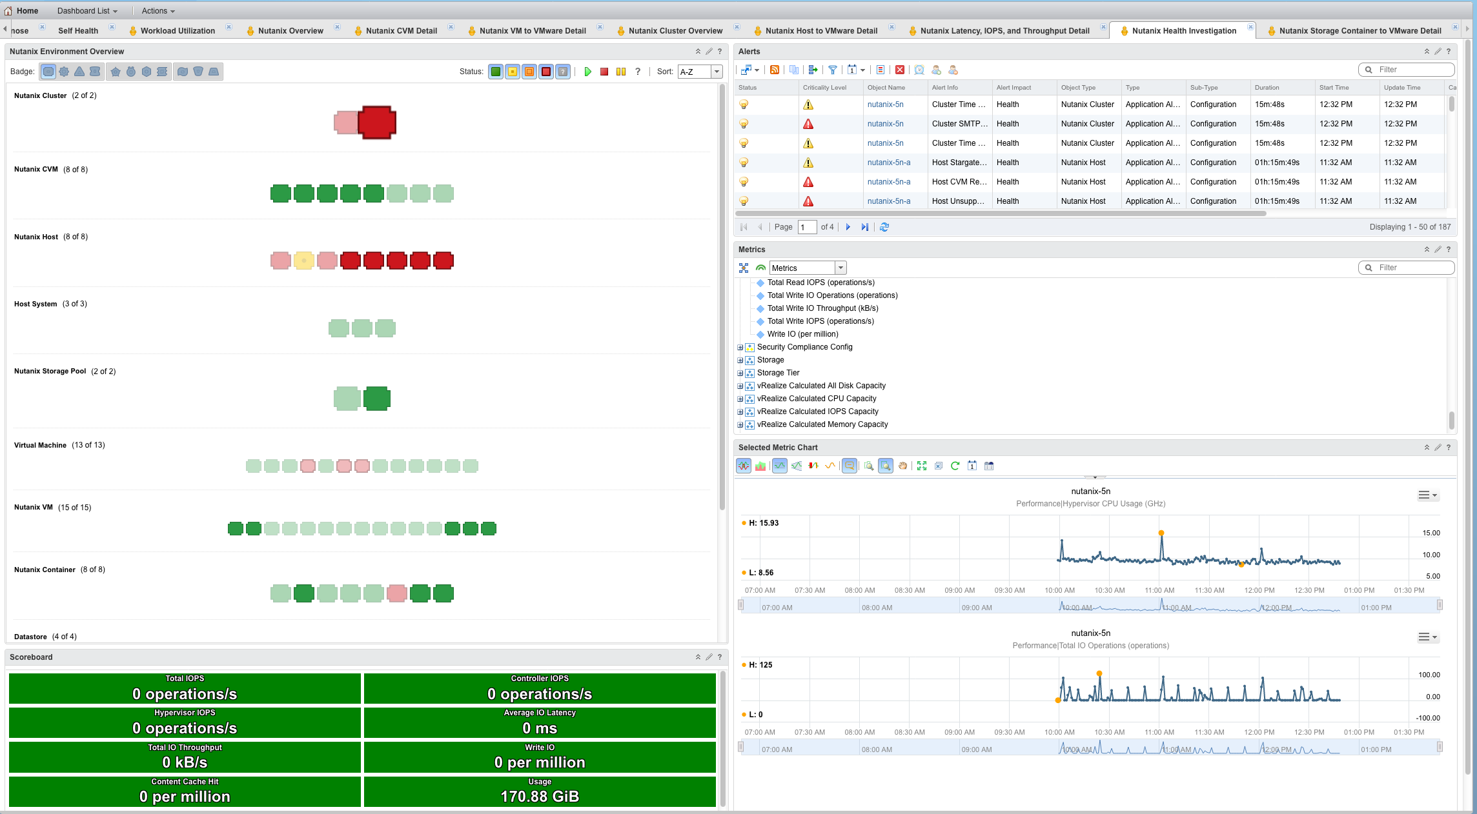Toggle the show data point tips button
The image size is (1477, 814).
click(x=850, y=466)
